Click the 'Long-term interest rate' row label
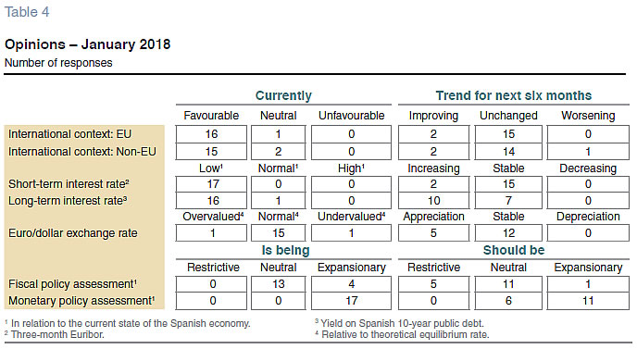 click(68, 201)
